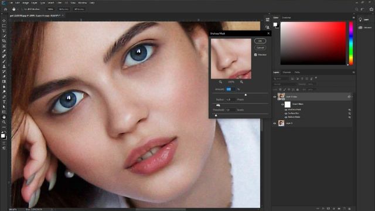Screen dimensions: 375x211
Task: Click OK in Unsharp Mask dialog
Action: pyautogui.click(x=260, y=41)
